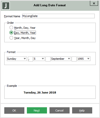Click the separator field between day and month
100x118 pixels.
pos(48,59)
